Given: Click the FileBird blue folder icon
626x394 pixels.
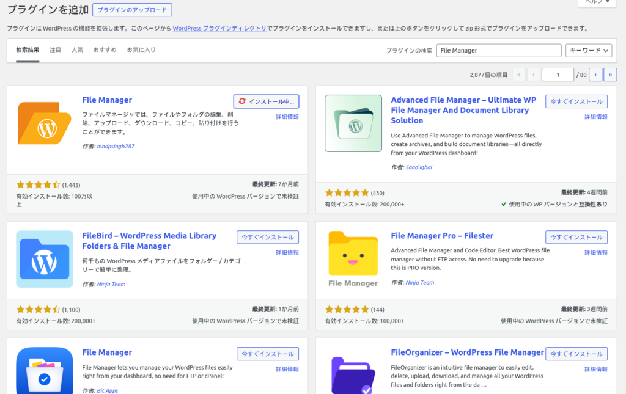Looking at the screenshot, I should click(x=45, y=259).
